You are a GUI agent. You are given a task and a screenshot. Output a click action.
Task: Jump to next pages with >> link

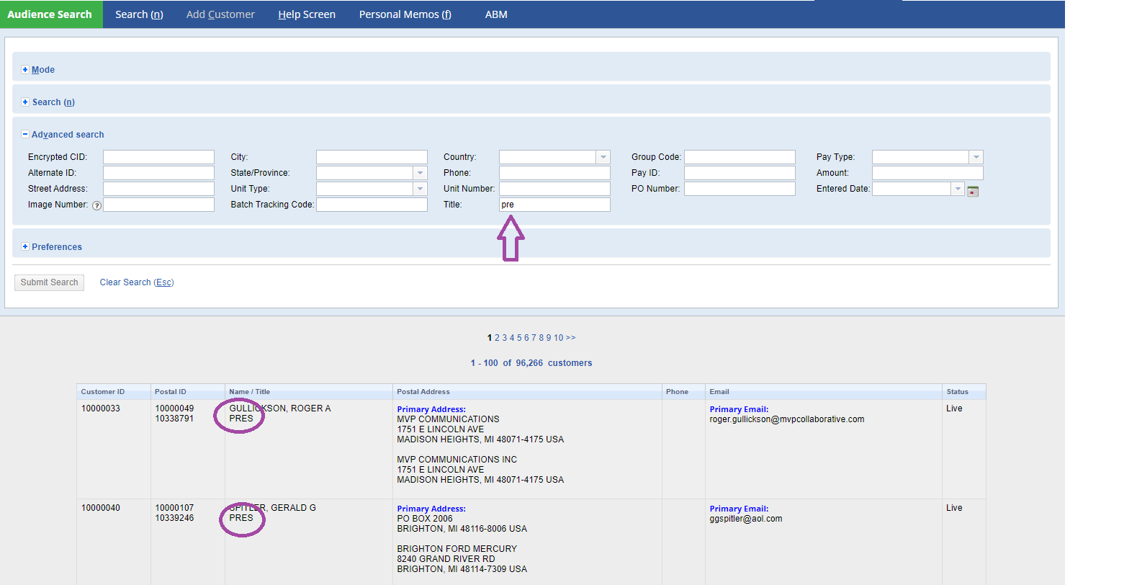point(570,338)
